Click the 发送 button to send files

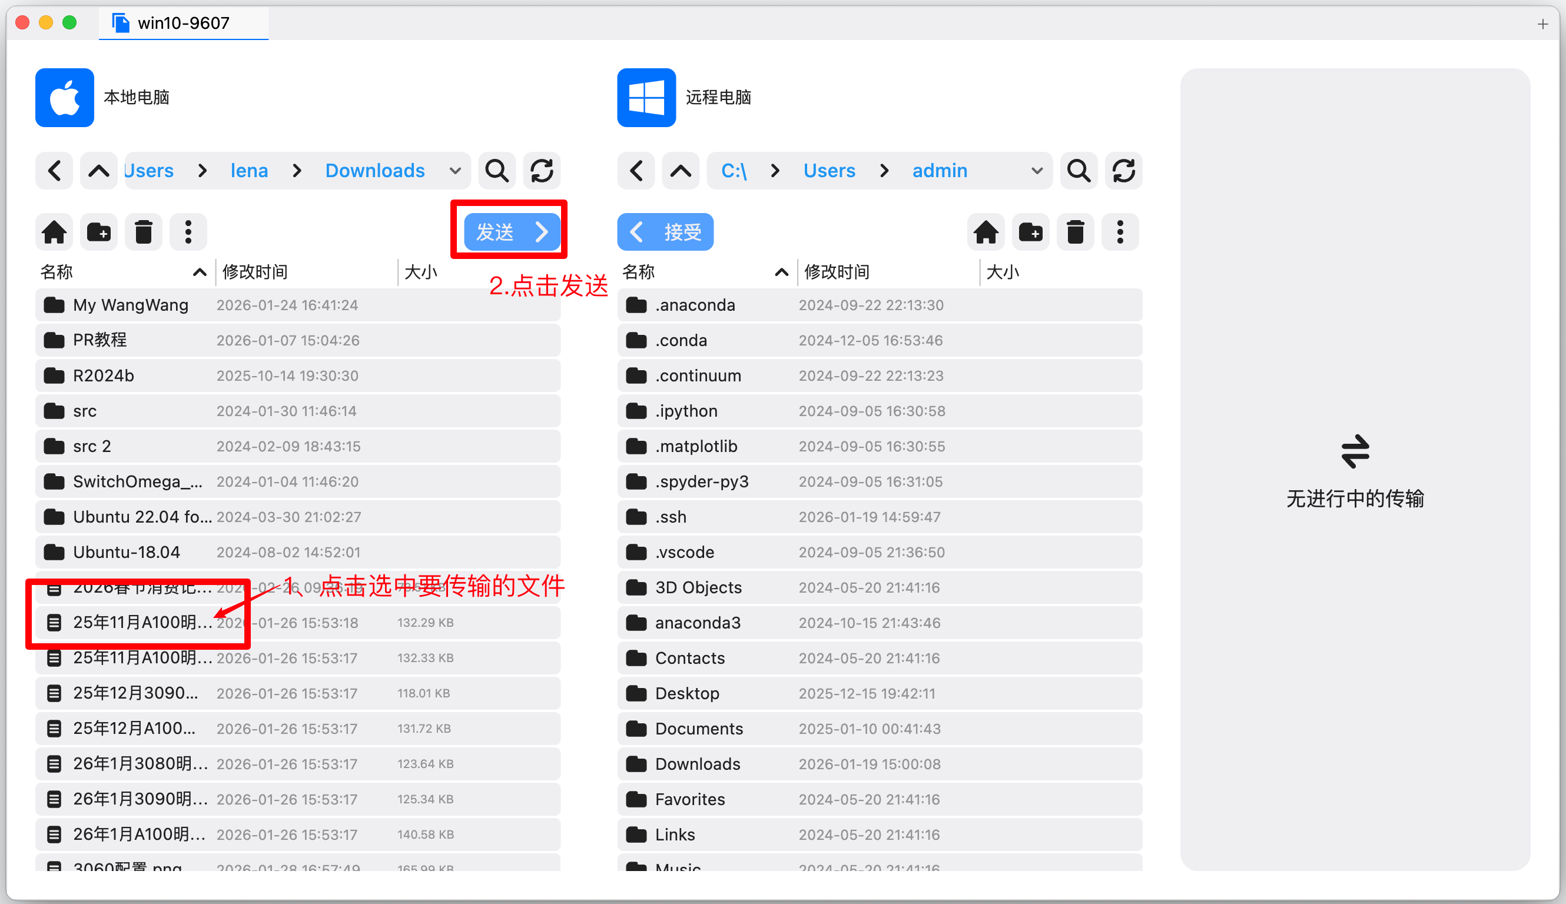click(508, 231)
